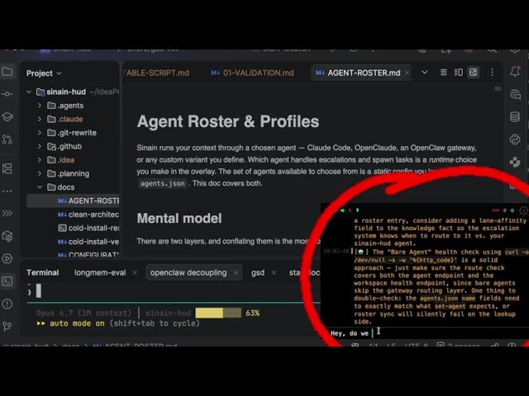Switch markdown view to editor only
This screenshot has width=529, height=396.
[x=443, y=73]
